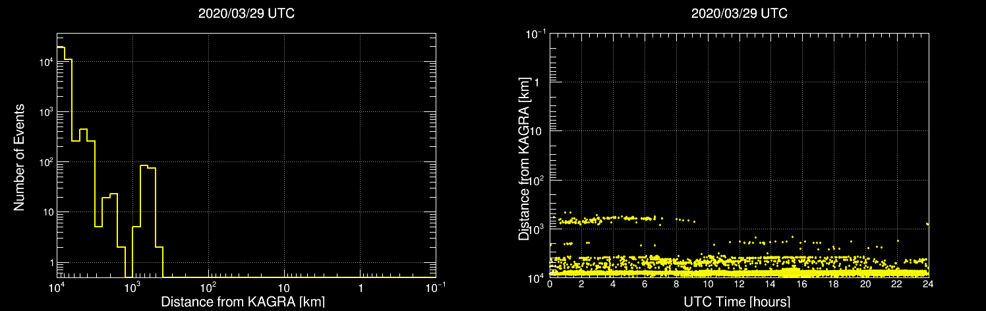This screenshot has height=311, width=986.
Task: Click the right plot's title "2020/03/29 UTC"
Action: [x=739, y=14]
